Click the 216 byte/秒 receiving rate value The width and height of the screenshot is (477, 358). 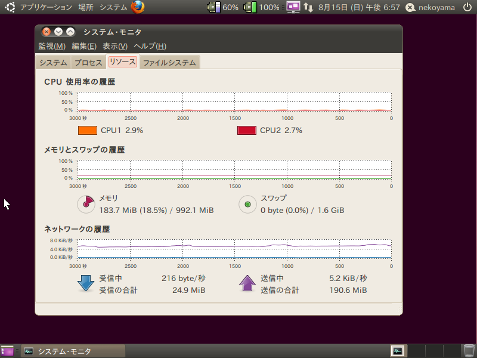[184, 278]
